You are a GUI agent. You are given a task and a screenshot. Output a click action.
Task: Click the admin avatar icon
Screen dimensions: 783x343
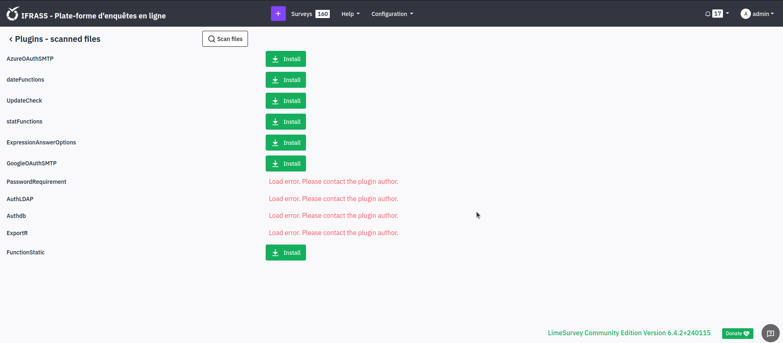[x=746, y=14]
